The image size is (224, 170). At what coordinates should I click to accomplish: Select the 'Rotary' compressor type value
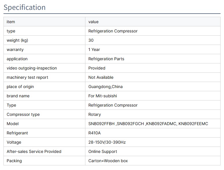click(95, 114)
